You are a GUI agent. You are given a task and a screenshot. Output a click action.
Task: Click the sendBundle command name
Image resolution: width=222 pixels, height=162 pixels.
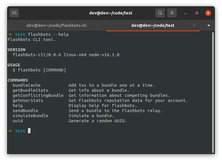tap(25, 111)
